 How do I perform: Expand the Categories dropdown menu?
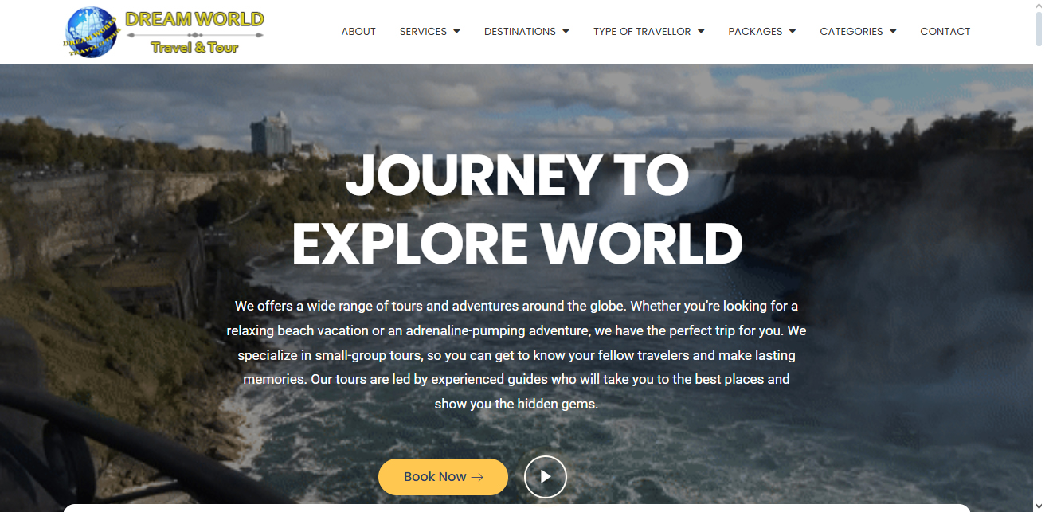tap(858, 32)
